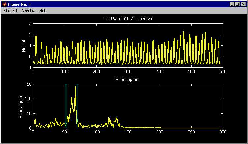Click the 150 tick label on the periodogram y-axis
248x144 pixels.
(x=28, y=84)
